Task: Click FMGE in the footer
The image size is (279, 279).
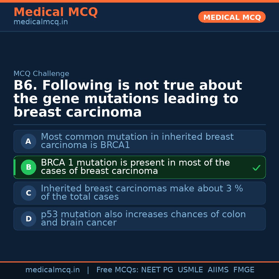Action: click(x=244, y=270)
